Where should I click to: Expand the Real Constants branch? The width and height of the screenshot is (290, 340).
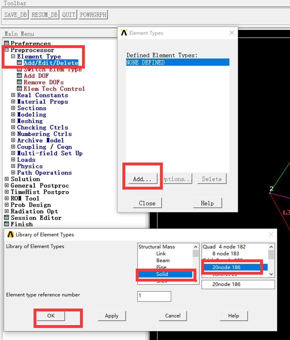(13, 95)
